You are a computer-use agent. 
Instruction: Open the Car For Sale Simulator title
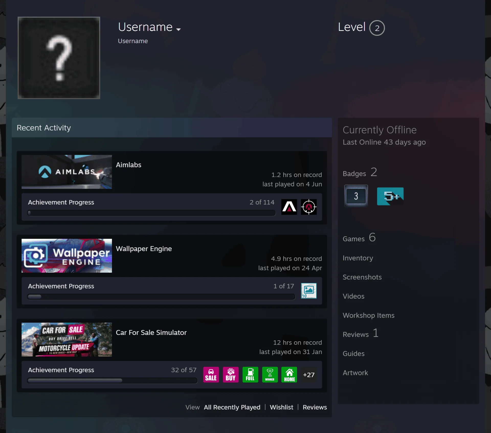click(151, 333)
